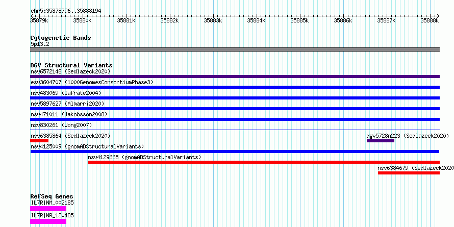This screenshot has height=227, width=454.
Task: Select the red nsv6384679 variant bar
Action: point(409,173)
